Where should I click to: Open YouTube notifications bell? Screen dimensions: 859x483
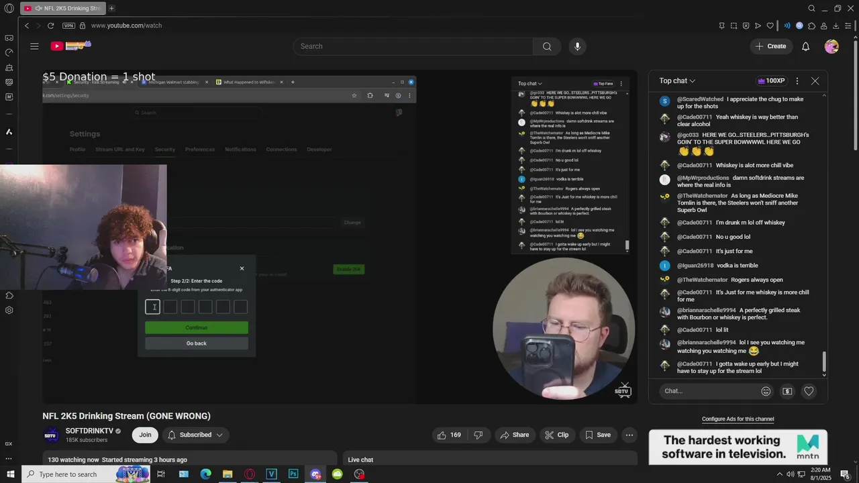(x=805, y=46)
